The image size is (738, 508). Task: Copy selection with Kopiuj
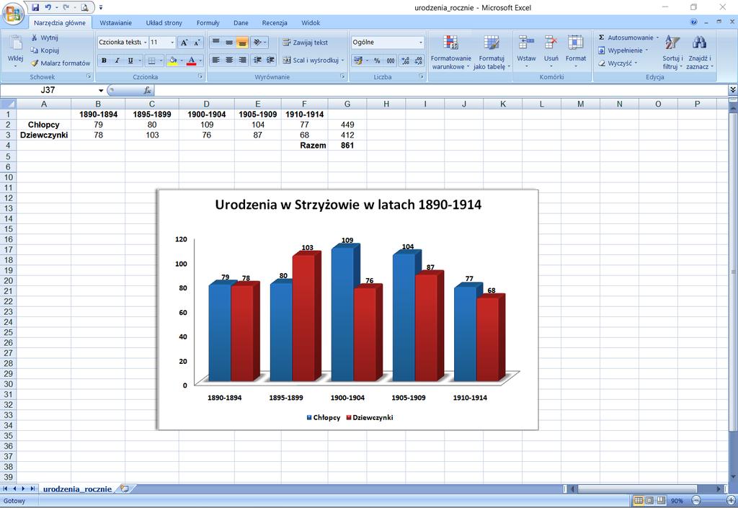coord(45,50)
